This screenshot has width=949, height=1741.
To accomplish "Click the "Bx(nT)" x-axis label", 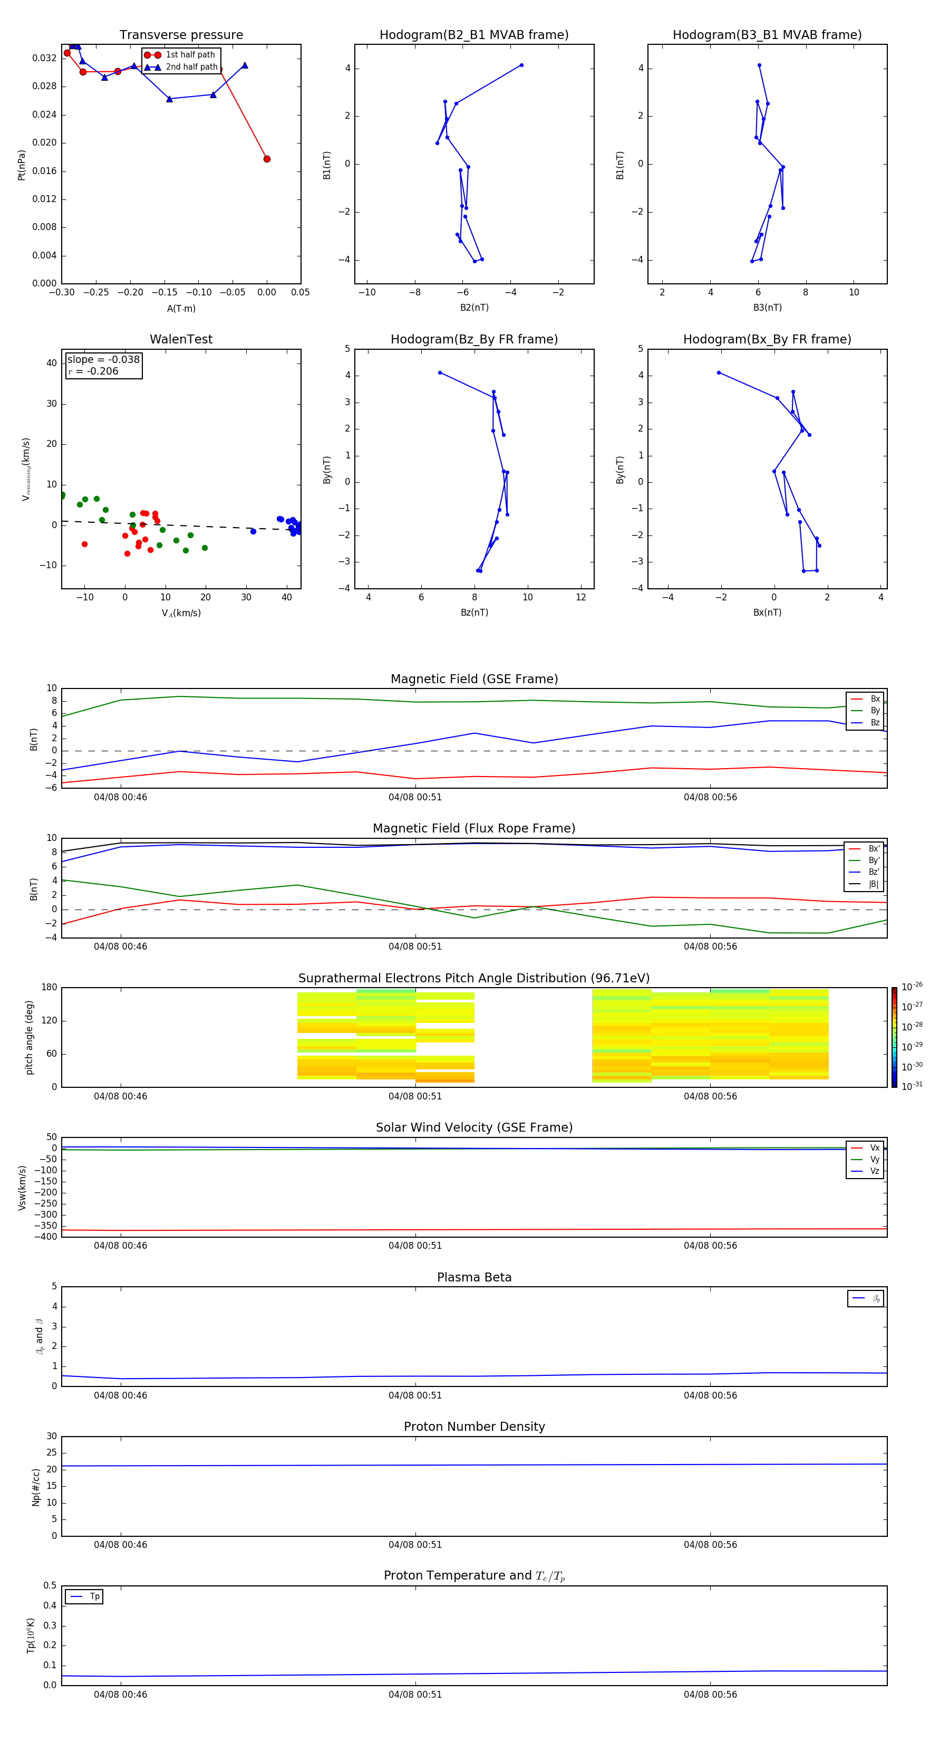I will (767, 613).
